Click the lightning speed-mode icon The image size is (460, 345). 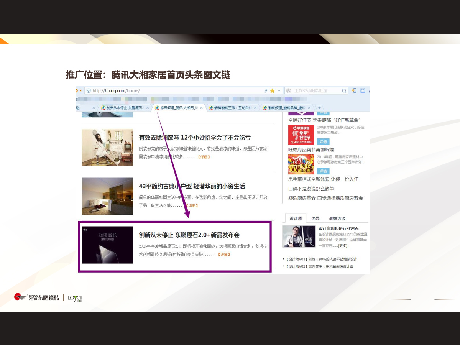pyautogui.click(x=266, y=91)
